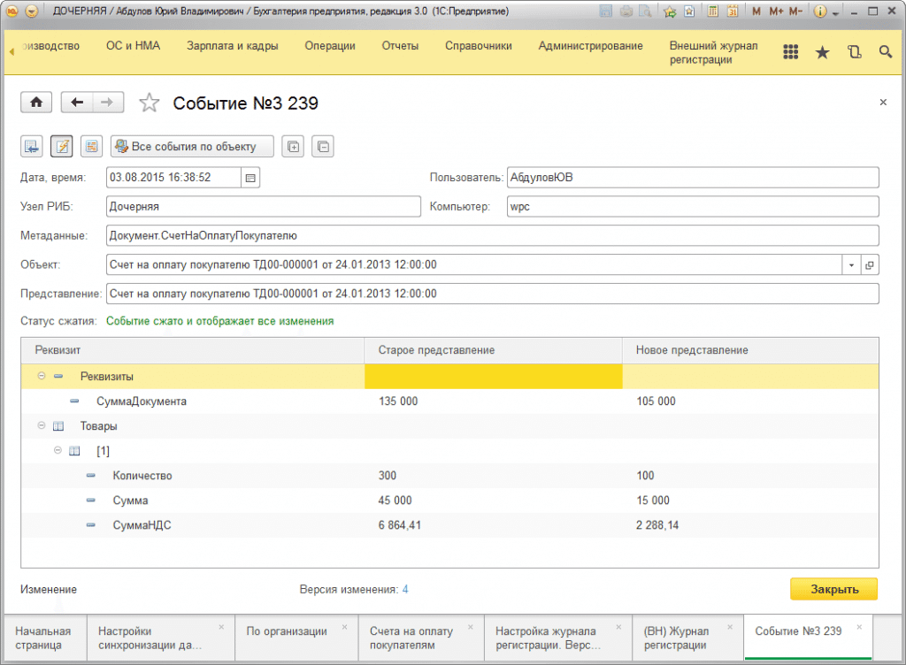
Task: Click the Пользователь input field
Action: tap(693, 178)
